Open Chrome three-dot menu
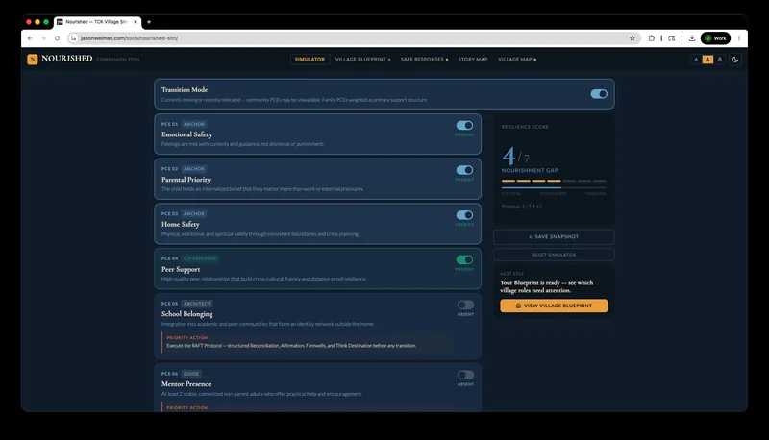Screen dimensions: 769x440 click(738, 38)
